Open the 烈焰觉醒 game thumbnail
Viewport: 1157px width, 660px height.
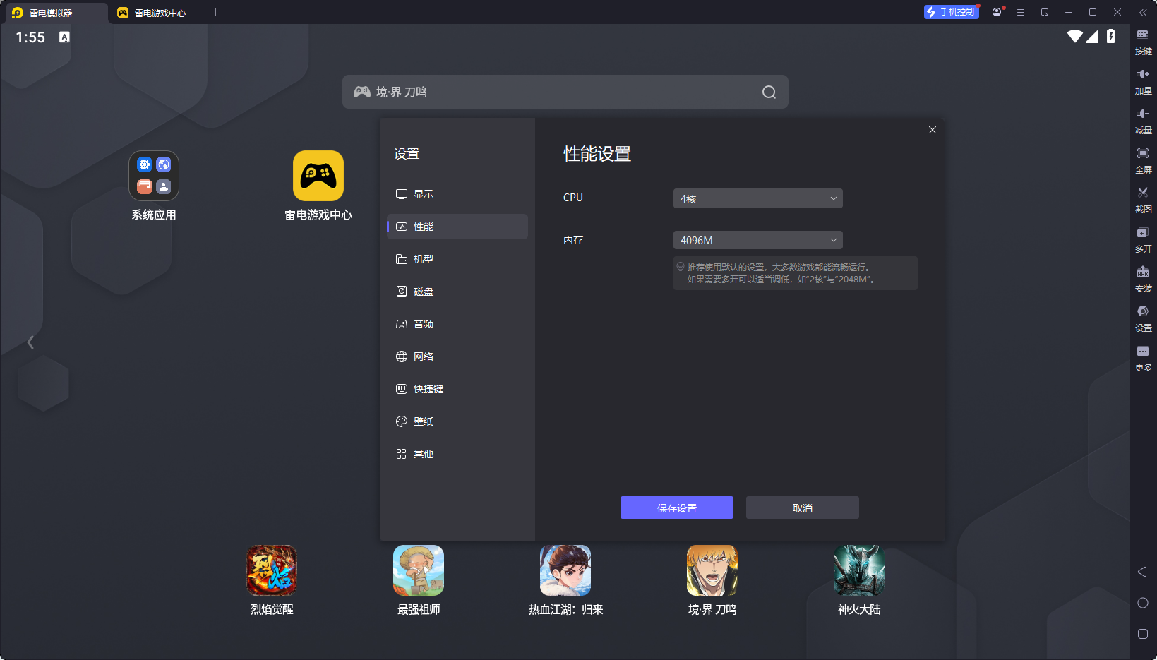pos(272,570)
